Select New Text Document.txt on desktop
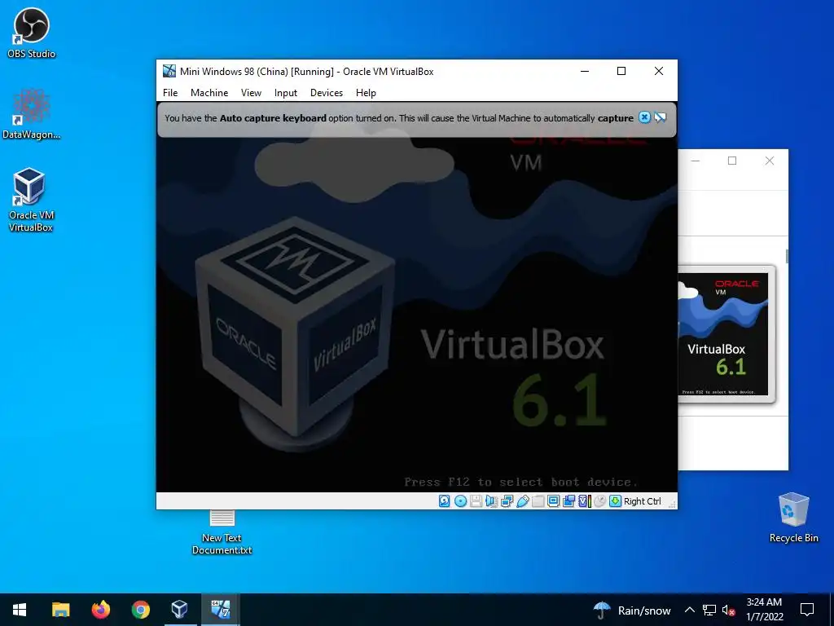The height and width of the screenshot is (626, 834). tap(222, 532)
